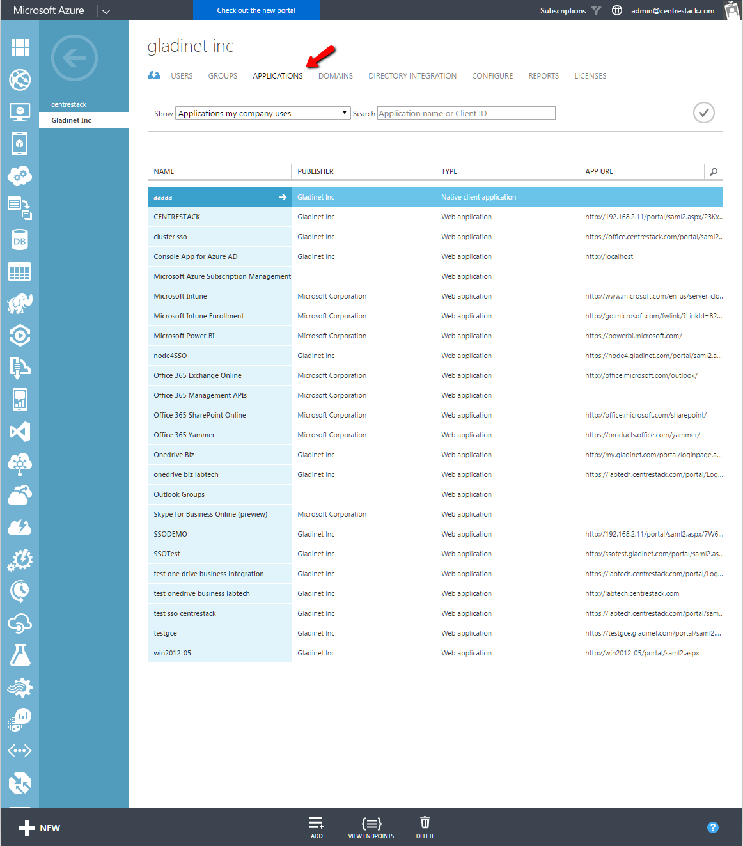This screenshot has height=846, width=743.
Task: Open the aaaaa application row arrow
Action: click(283, 197)
